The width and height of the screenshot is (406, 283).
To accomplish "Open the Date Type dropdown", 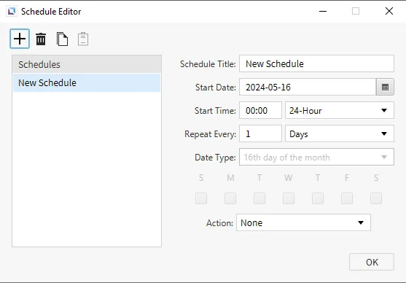I will coord(316,157).
